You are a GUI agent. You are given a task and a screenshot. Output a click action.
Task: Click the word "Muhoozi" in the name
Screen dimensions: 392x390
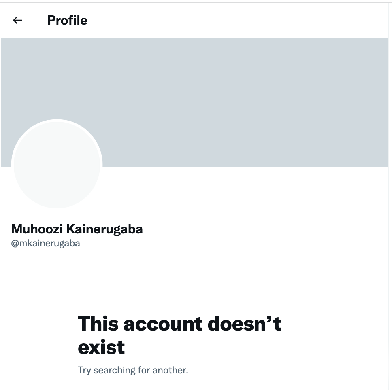(36, 229)
